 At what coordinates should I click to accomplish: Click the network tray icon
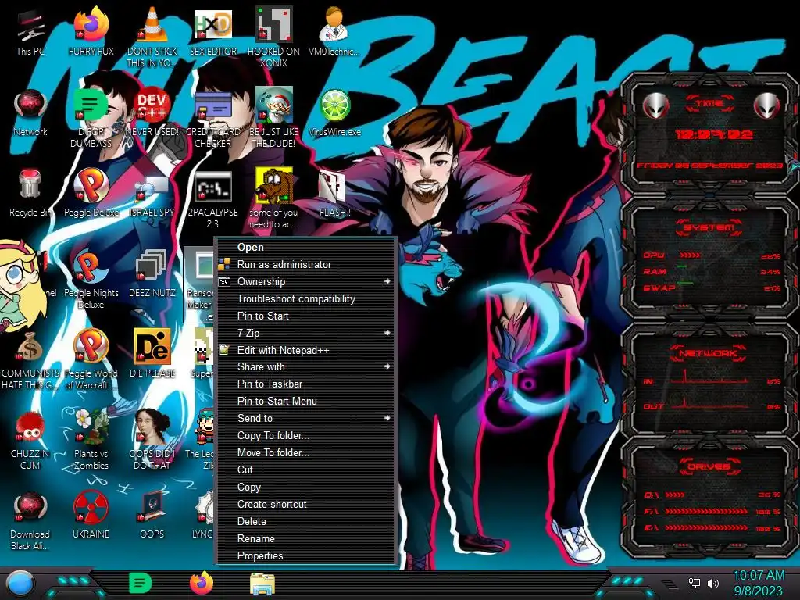click(x=695, y=583)
